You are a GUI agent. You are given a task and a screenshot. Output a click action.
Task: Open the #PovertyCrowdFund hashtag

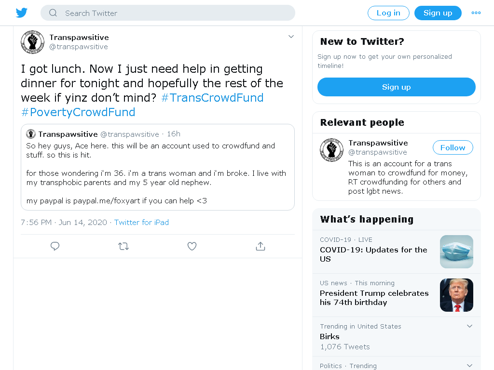click(x=78, y=112)
